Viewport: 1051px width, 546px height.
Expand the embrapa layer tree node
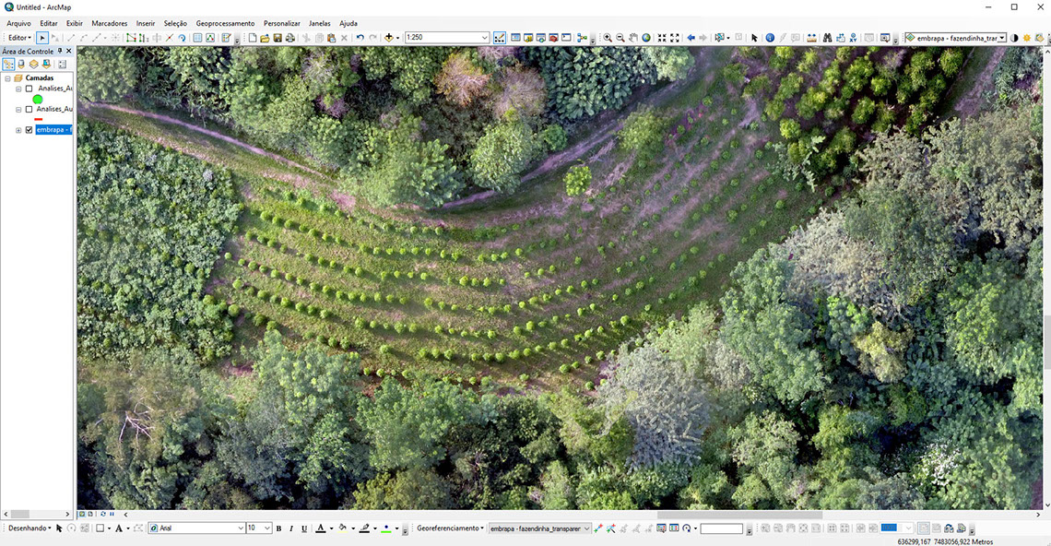[x=18, y=130]
